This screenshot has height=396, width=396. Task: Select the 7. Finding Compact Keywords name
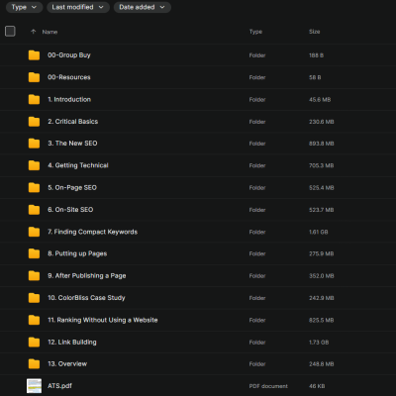click(92, 232)
